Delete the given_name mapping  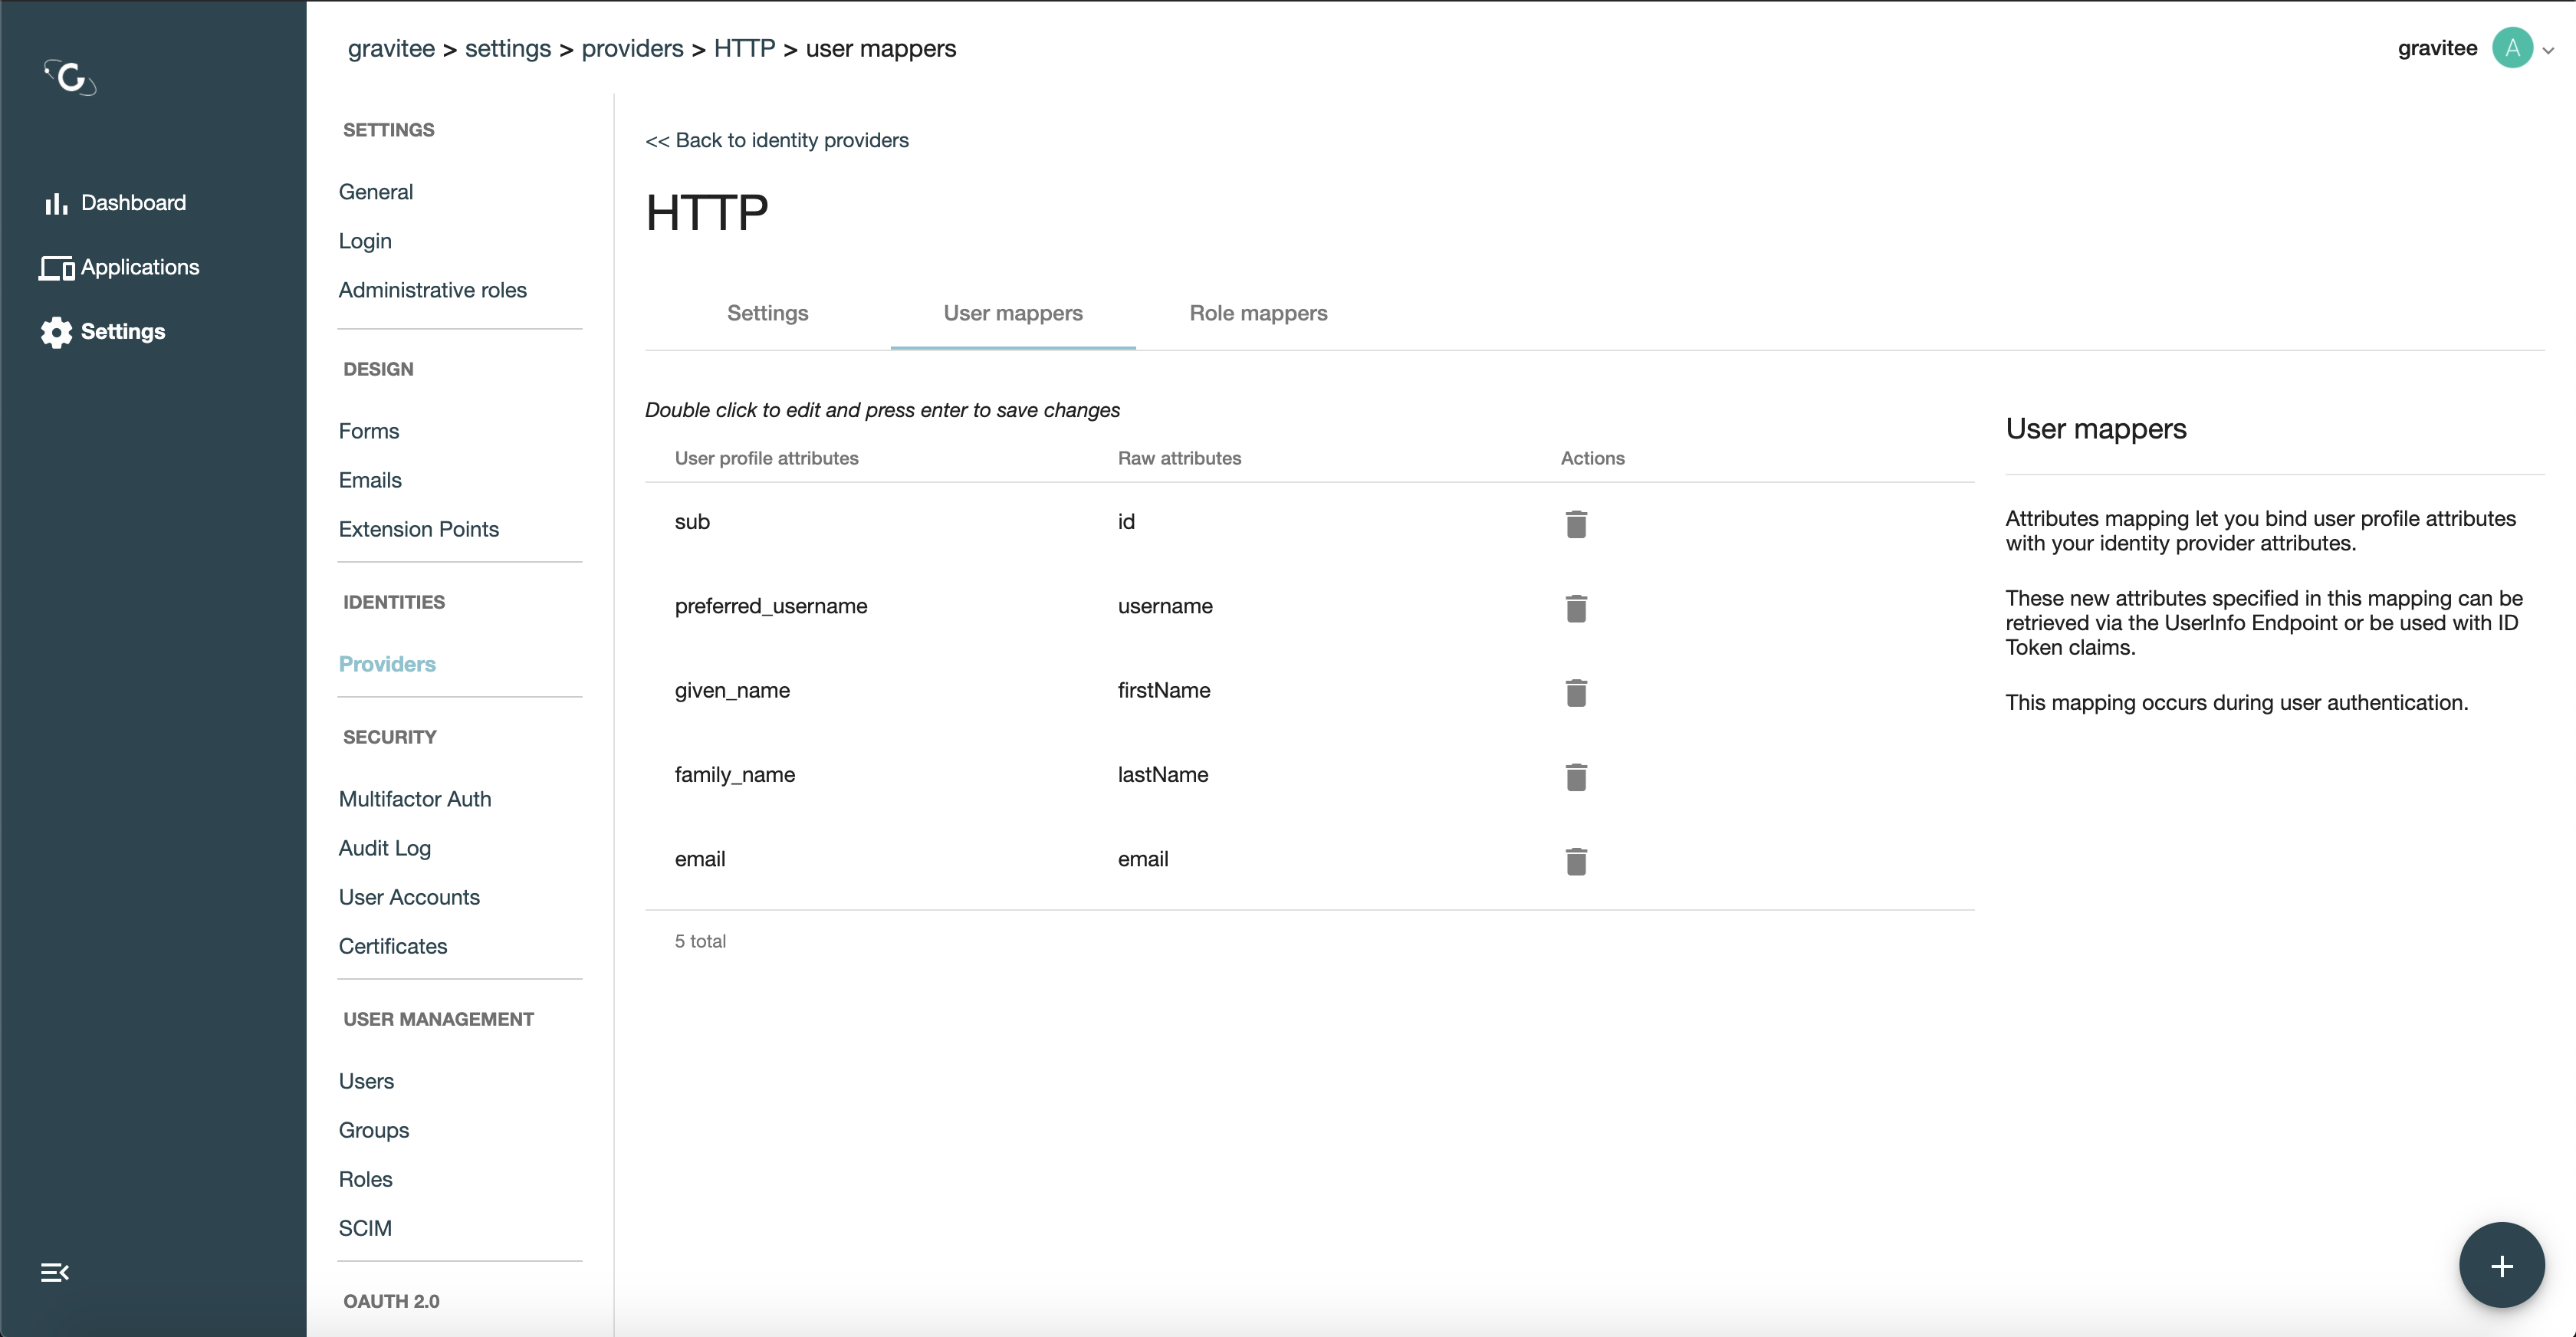[x=1576, y=692]
